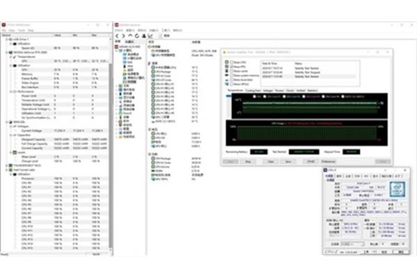Enable the Stress local disks checkbox
This screenshot has height=278, width=417.
232,79
